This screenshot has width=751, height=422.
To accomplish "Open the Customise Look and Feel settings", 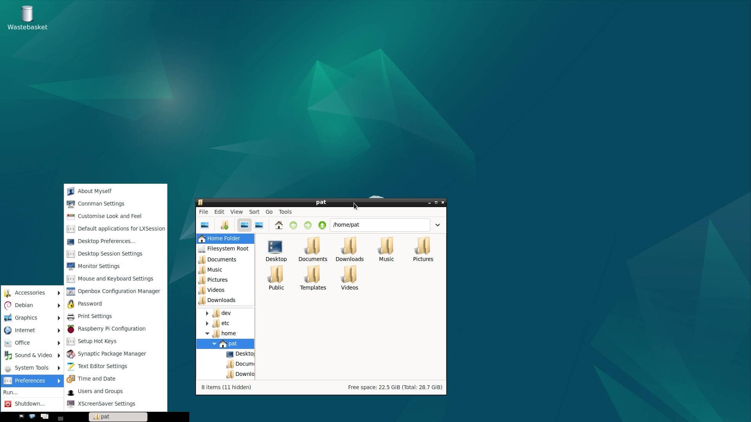I will 110,216.
